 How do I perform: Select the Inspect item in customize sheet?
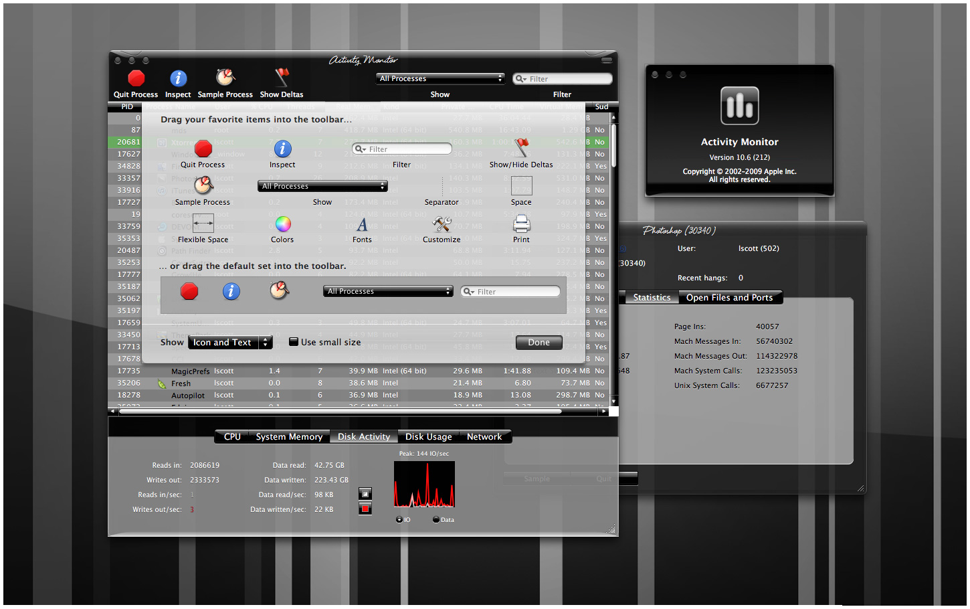[282, 149]
